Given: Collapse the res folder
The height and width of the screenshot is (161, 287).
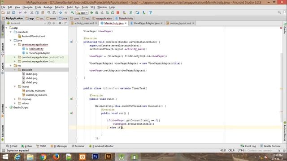Looking at the screenshot, I should (11, 66).
